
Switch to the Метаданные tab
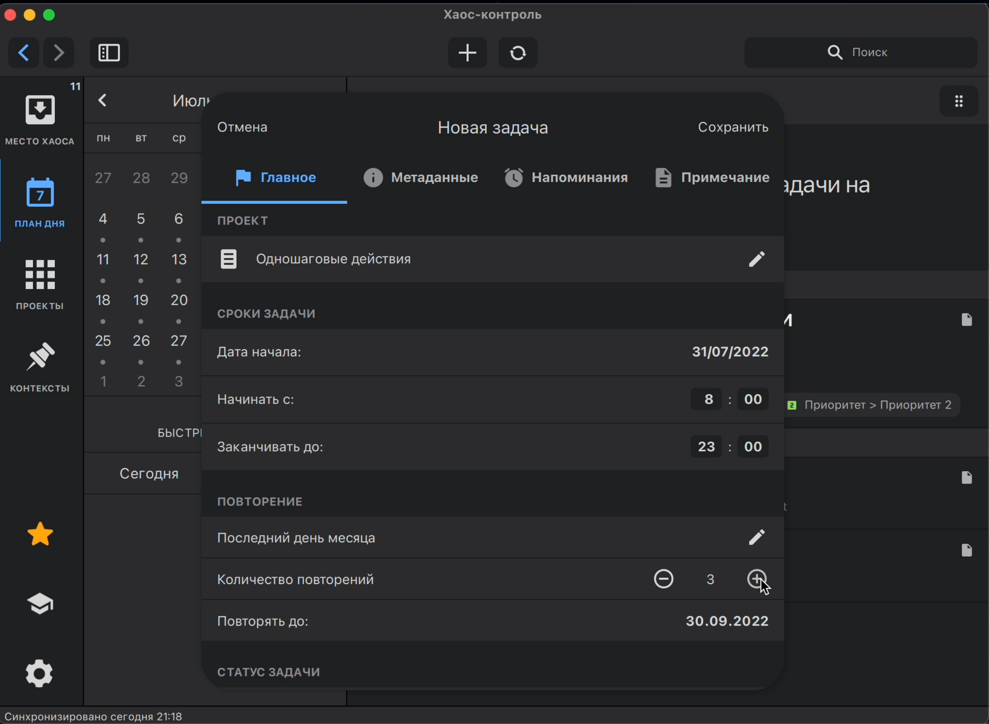(x=421, y=177)
